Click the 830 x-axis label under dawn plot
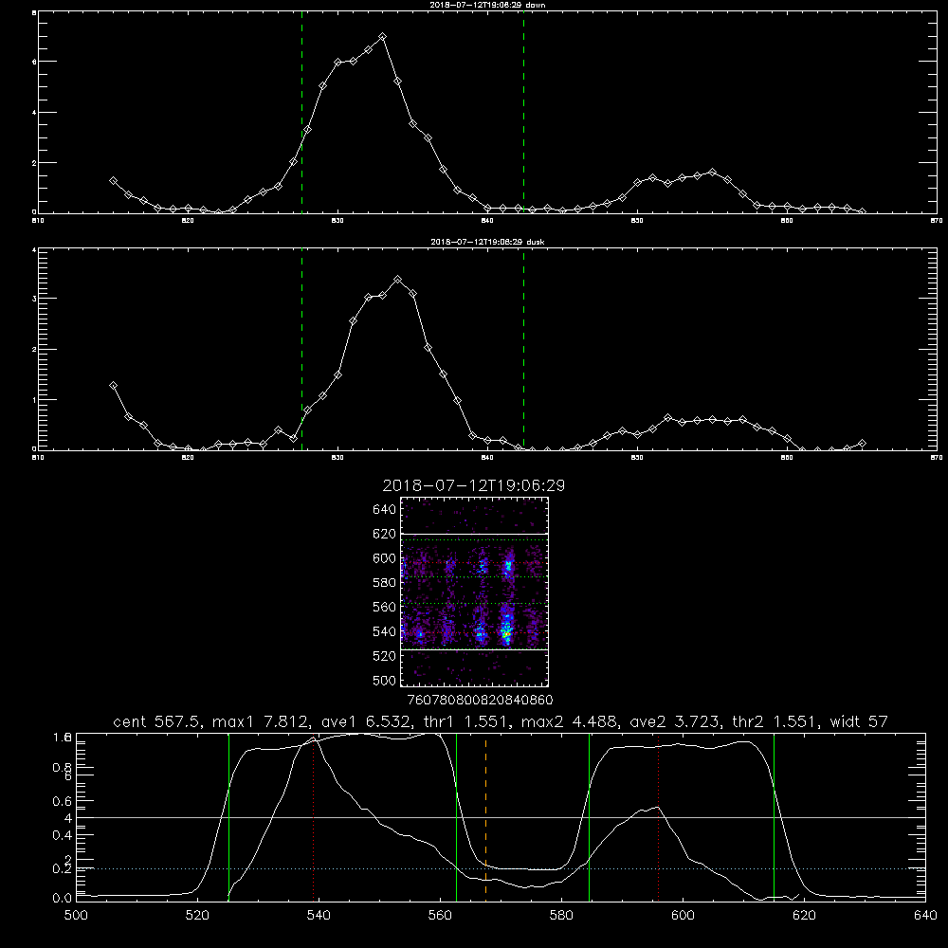 pyautogui.click(x=338, y=221)
